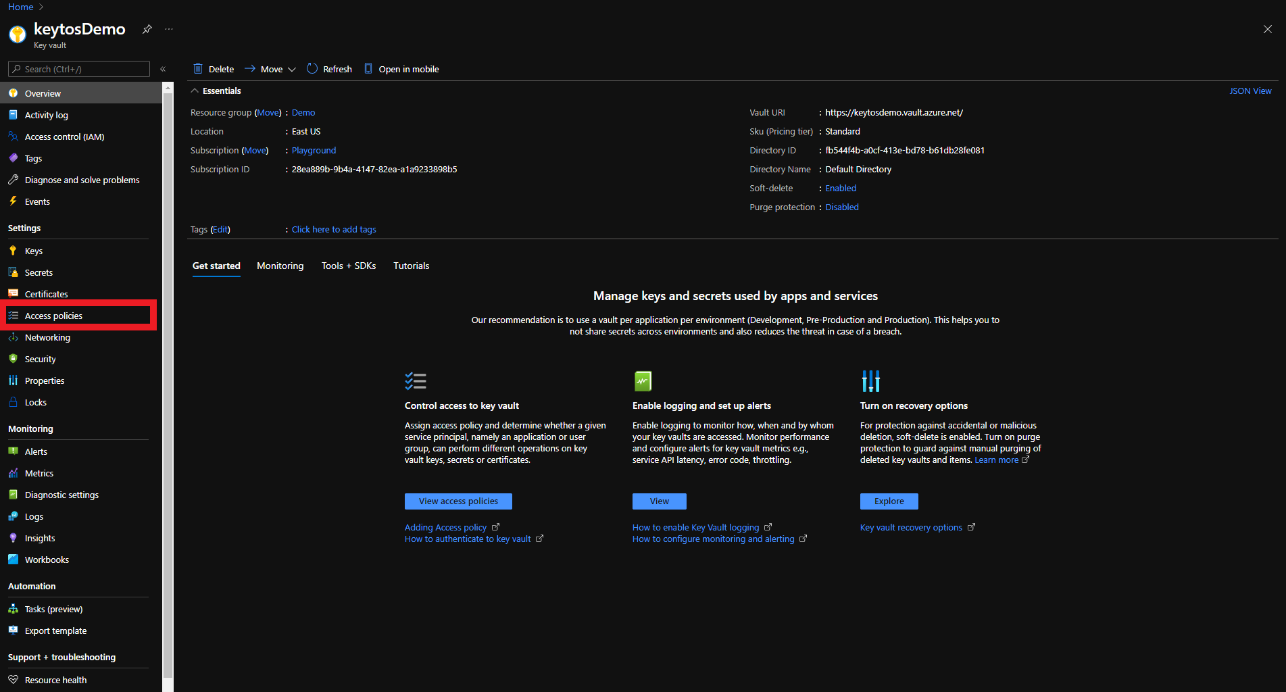Click the View button for logging
Screen dimensions: 1286x692
[660, 501]
